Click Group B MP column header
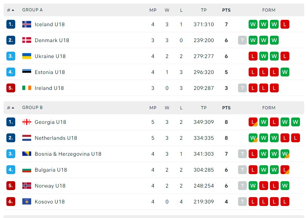The width and height of the screenshot is (306, 218). point(153,108)
